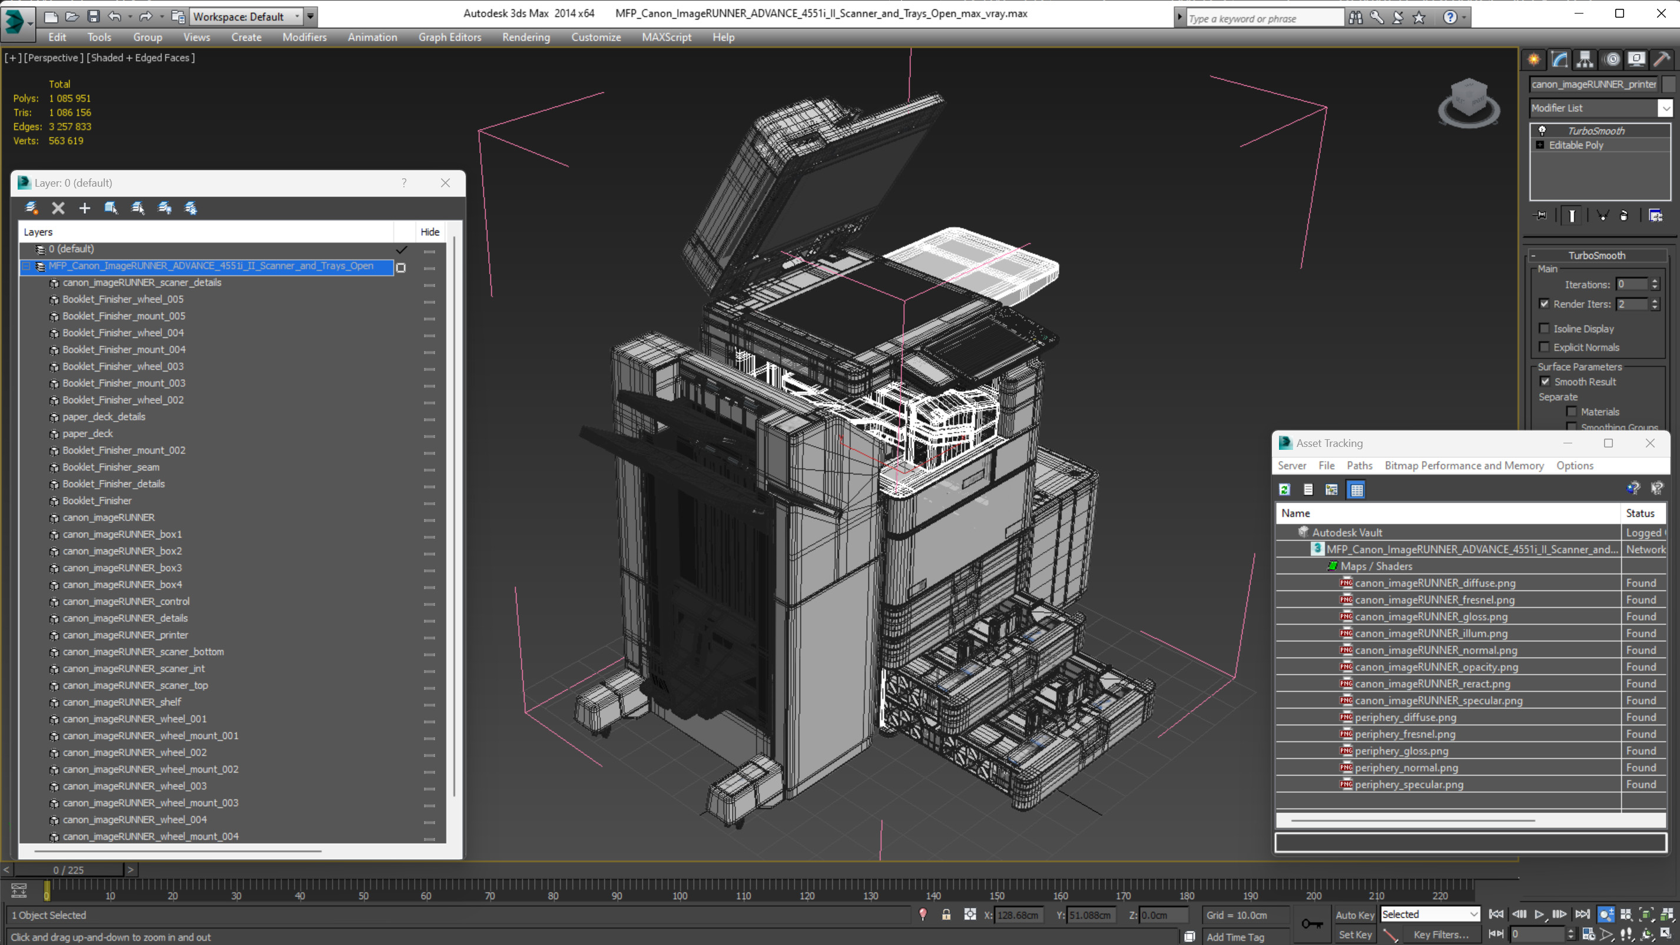
Task: Toggle the Selection Lock padlock icon
Action: (946, 915)
